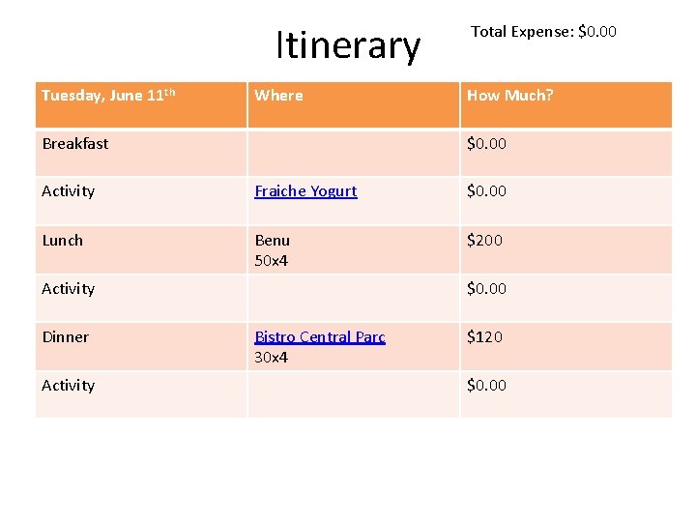Click the Lunch row label
The height and width of the screenshot is (522, 696).
[63, 240]
